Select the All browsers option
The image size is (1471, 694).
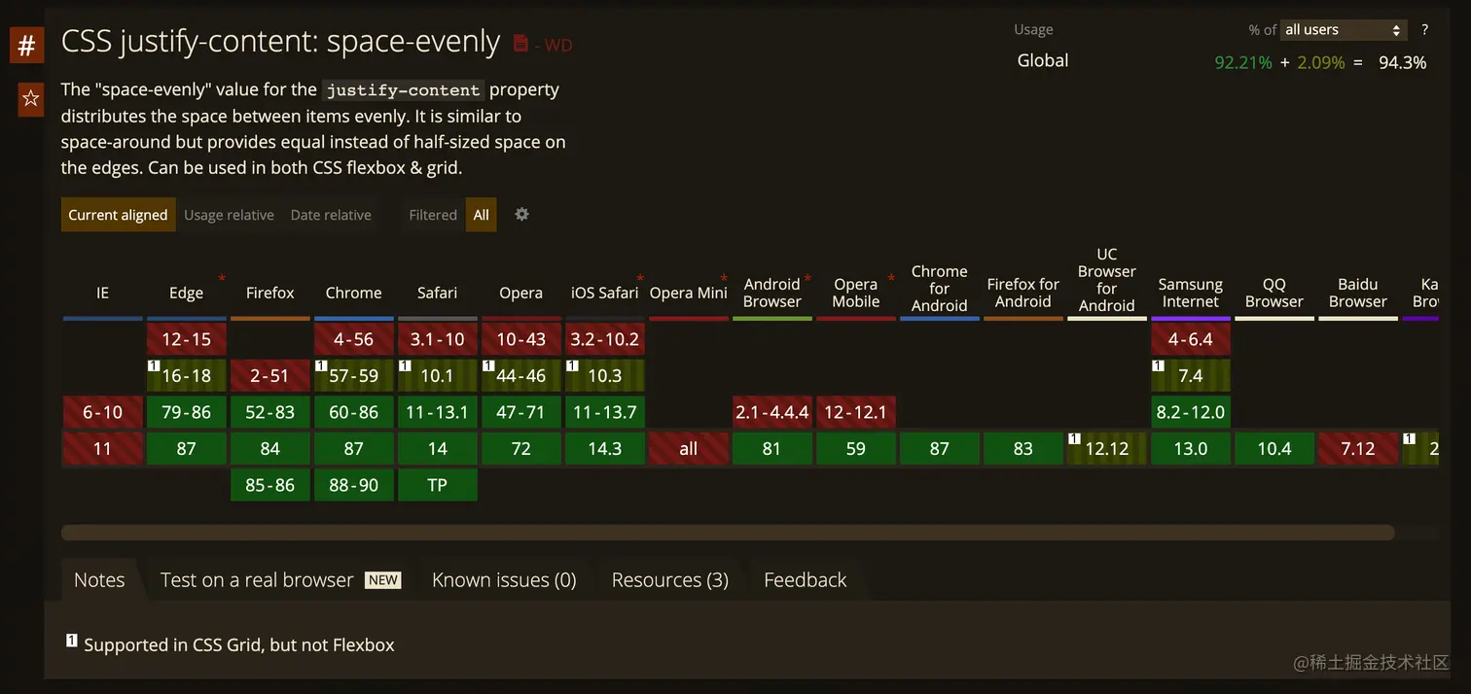[x=482, y=215]
